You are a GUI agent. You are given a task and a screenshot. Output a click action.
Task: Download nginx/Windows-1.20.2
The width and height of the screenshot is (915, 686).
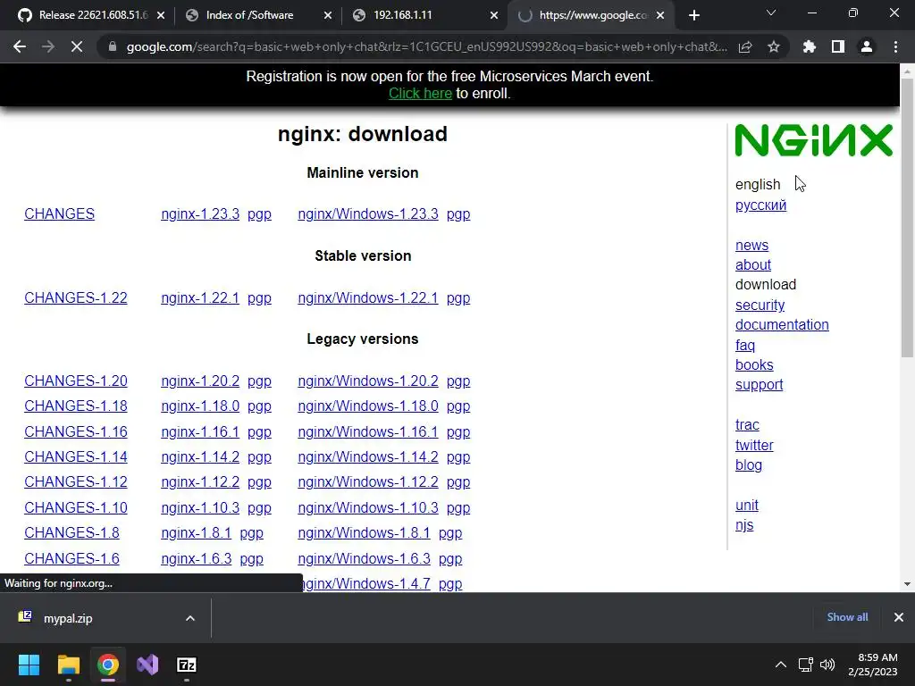pos(367,381)
